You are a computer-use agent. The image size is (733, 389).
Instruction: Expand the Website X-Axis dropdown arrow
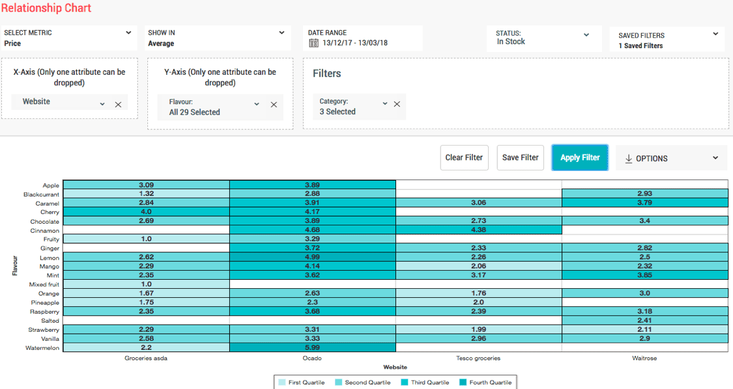tap(102, 104)
